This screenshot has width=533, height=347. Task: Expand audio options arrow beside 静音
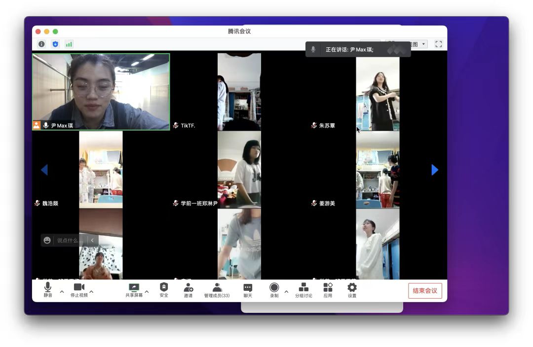tap(62, 292)
